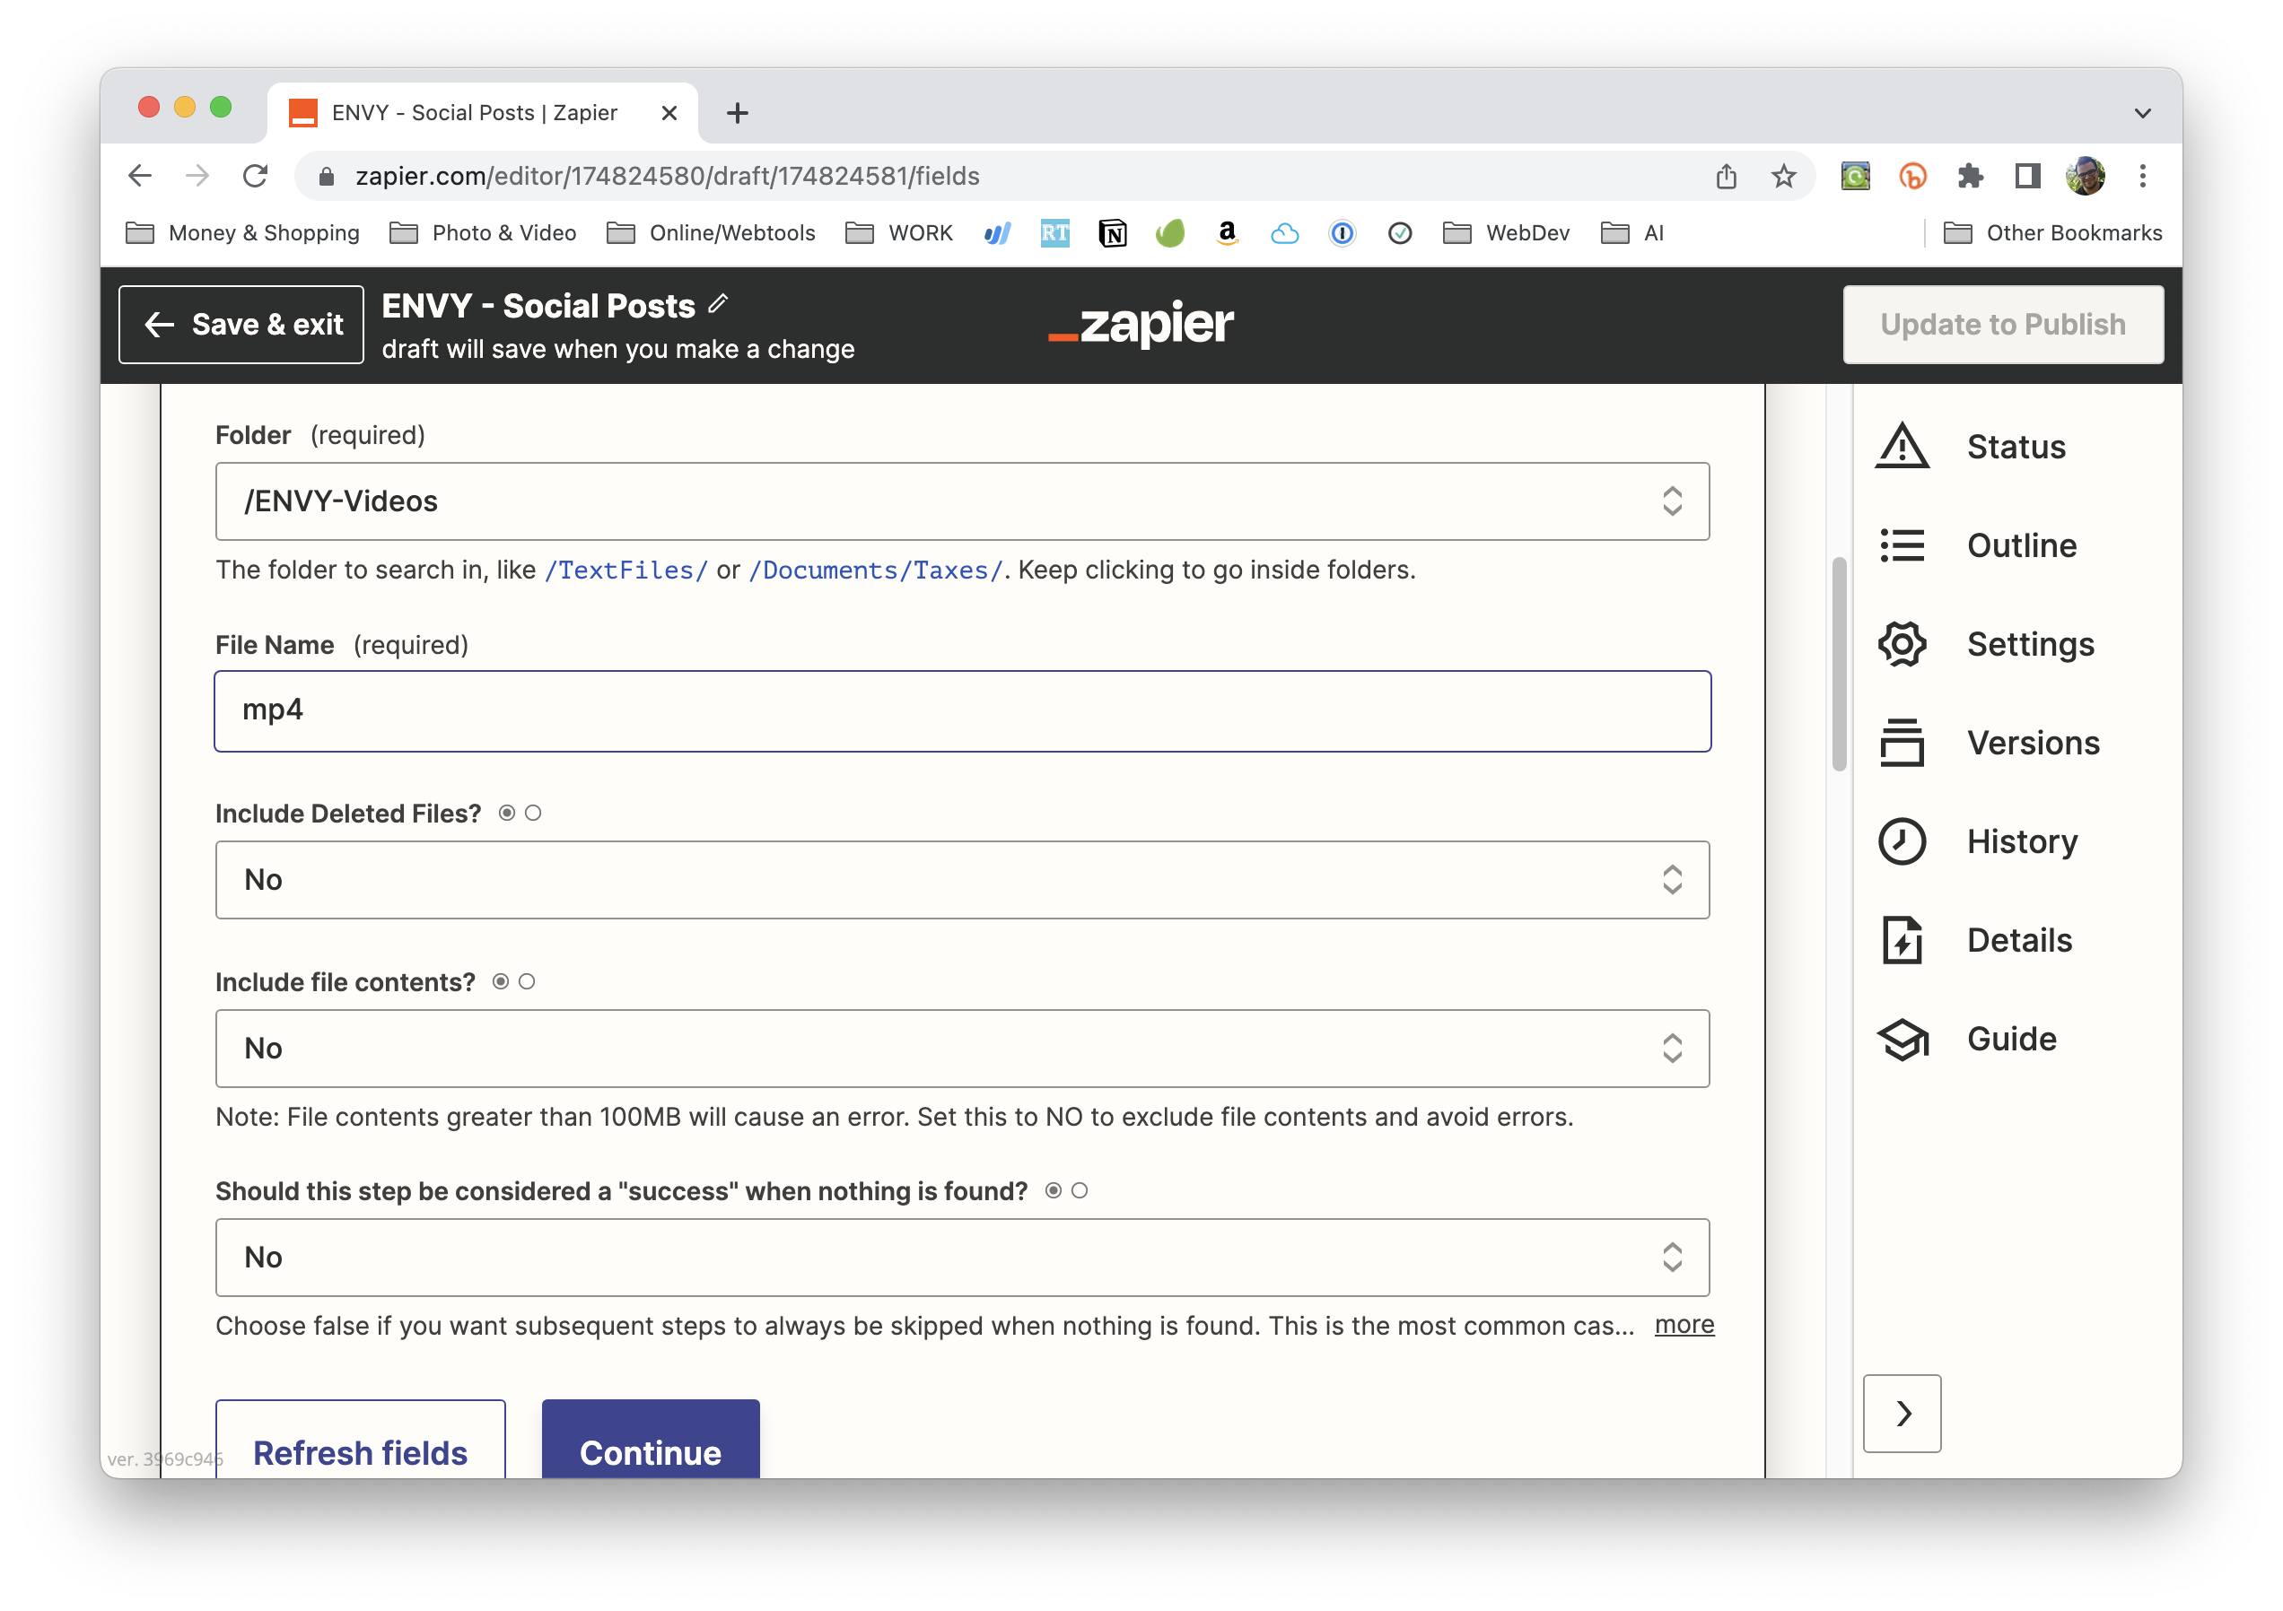Open the 1Password bookmark icon

(x=1343, y=233)
